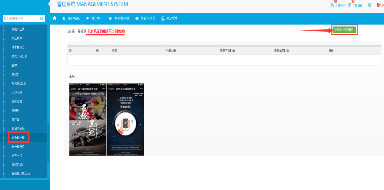Select 更新微网站 in the top navigation
The width and height of the screenshot is (384, 190).
pyautogui.click(x=119, y=18)
